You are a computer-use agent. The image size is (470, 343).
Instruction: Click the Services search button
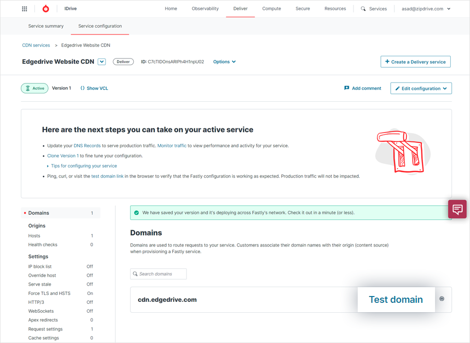point(374,9)
